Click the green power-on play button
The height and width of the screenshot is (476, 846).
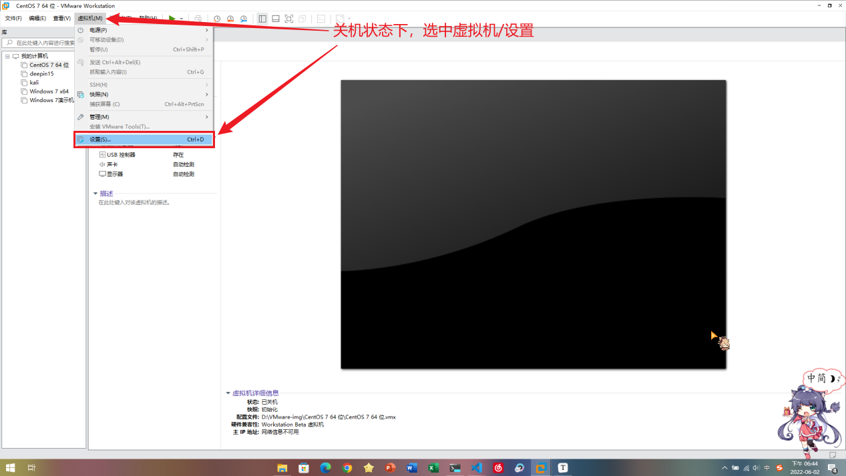[x=172, y=19]
